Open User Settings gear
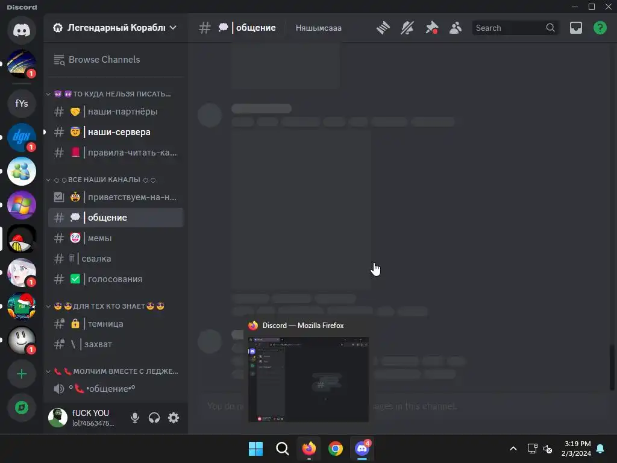617x463 pixels. click(x=174, y=418)
